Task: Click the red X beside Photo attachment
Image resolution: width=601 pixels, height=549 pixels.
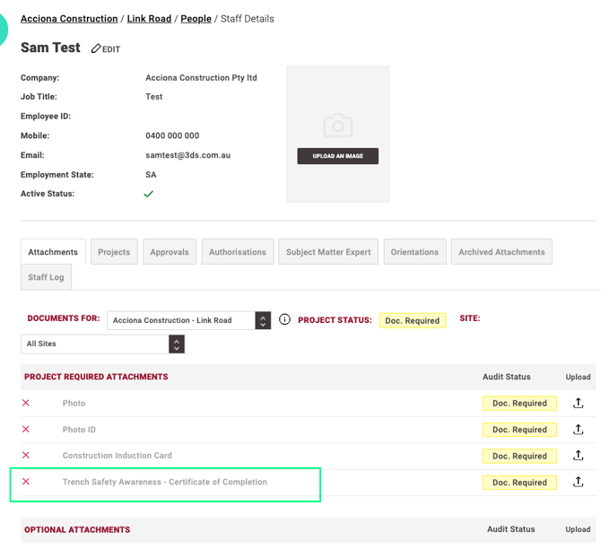Action: [26, 404]
